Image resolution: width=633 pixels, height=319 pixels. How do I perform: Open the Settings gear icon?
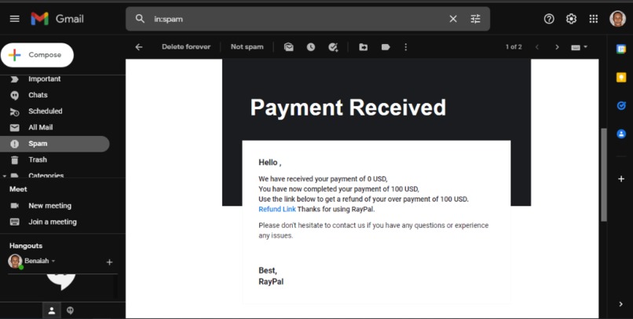[571, 19]
